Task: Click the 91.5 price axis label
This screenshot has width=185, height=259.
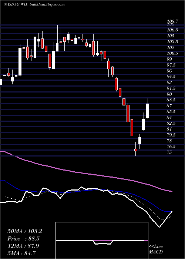Action: click(x=172, y=88)
